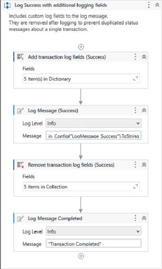
Task: Click the LogMessage_Success message expression field
Action: 93,136
